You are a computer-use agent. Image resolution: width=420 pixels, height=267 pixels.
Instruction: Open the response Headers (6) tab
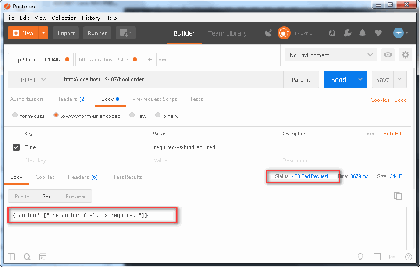pyautogui.click(x=83, y=177)
